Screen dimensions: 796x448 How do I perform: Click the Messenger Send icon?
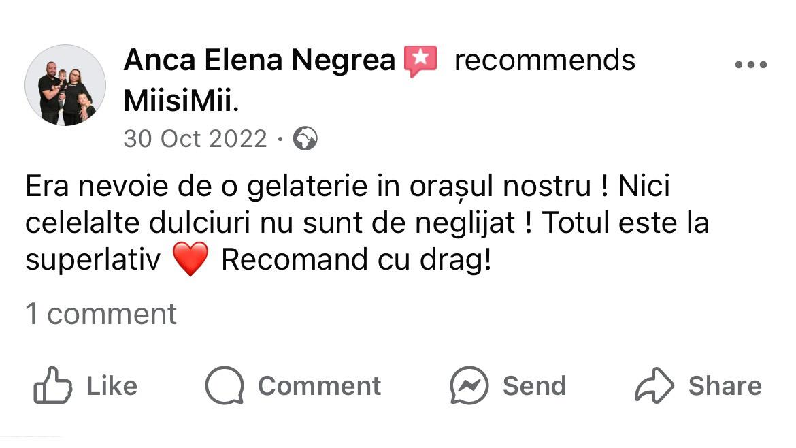[x=469, y=385]
